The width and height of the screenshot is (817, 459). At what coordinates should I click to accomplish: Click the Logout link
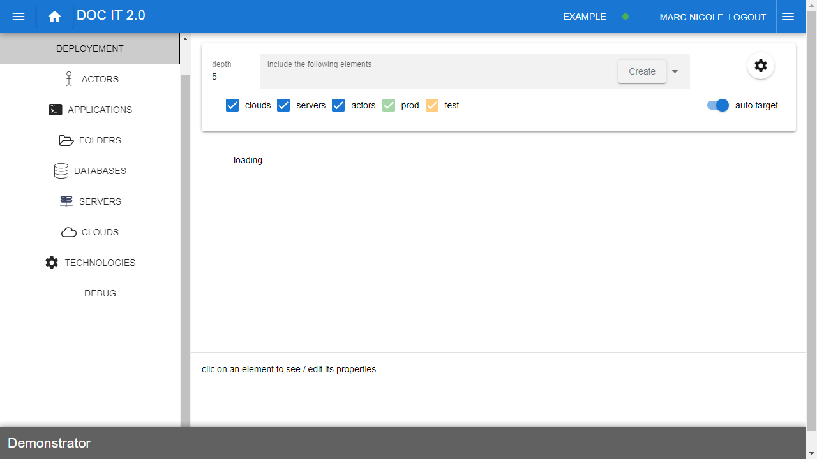pos(747,17)
